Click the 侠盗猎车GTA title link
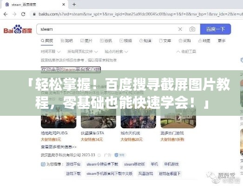The width and height of the screenshot is (243, 186). click(92, 133)
